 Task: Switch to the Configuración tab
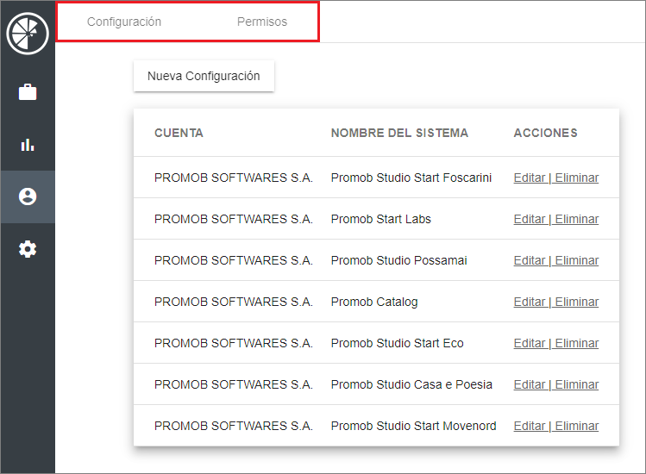(124, 22)
